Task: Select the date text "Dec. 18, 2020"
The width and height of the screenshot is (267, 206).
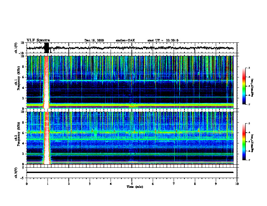Action: coord(94,40)
